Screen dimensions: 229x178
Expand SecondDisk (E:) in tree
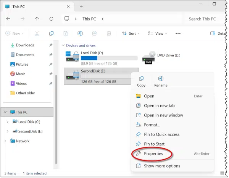coord(8,131)
